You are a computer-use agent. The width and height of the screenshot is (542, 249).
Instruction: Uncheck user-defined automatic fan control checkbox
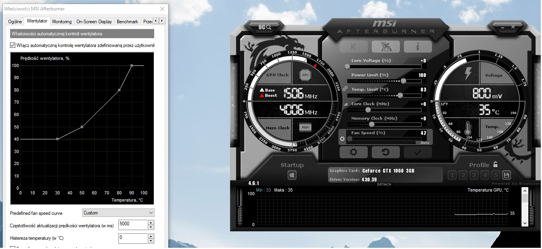click(x=12, y=45)
